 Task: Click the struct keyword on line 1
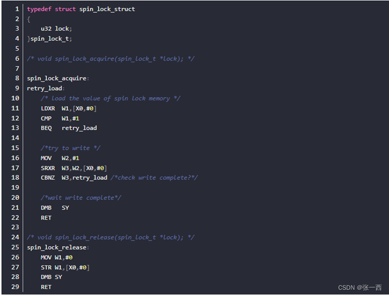coord(65,9)
